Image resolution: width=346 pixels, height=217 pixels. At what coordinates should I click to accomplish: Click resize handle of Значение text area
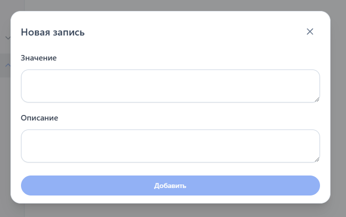pyautogui.click(x=317, y=99)
